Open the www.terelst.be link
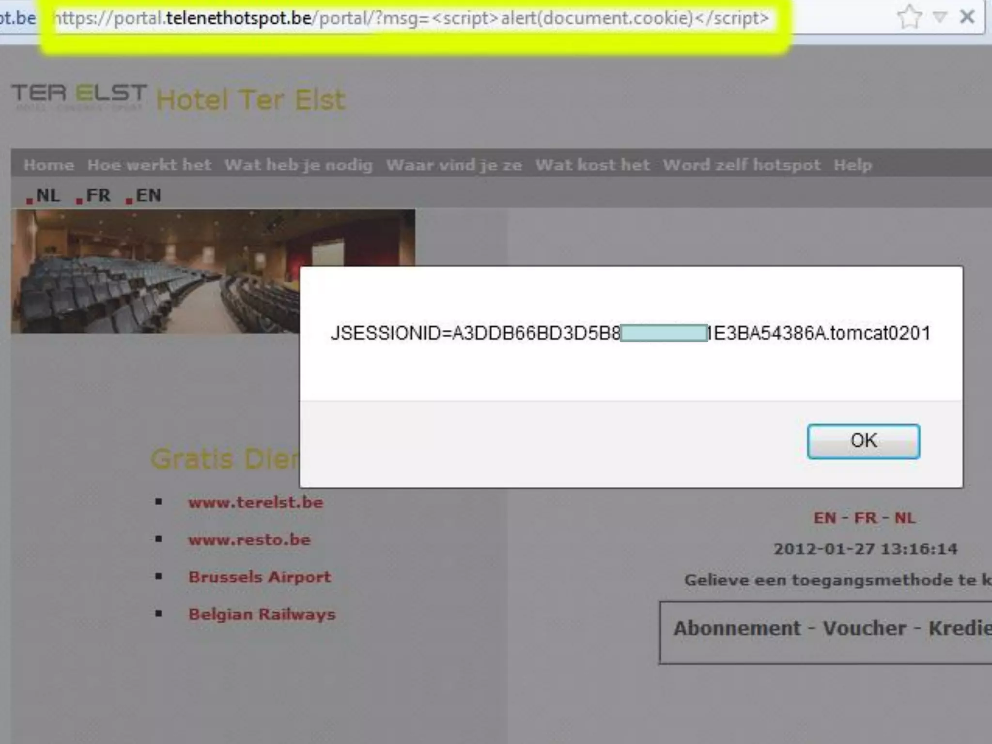992x744 pixels. click(256, 502)
